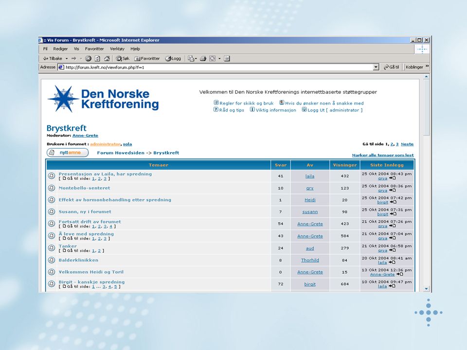Click the topic icon beside Susann, ny i forumet
This screenshot has height=350, width=467.
pyautogui.click(x=52, y=211)
